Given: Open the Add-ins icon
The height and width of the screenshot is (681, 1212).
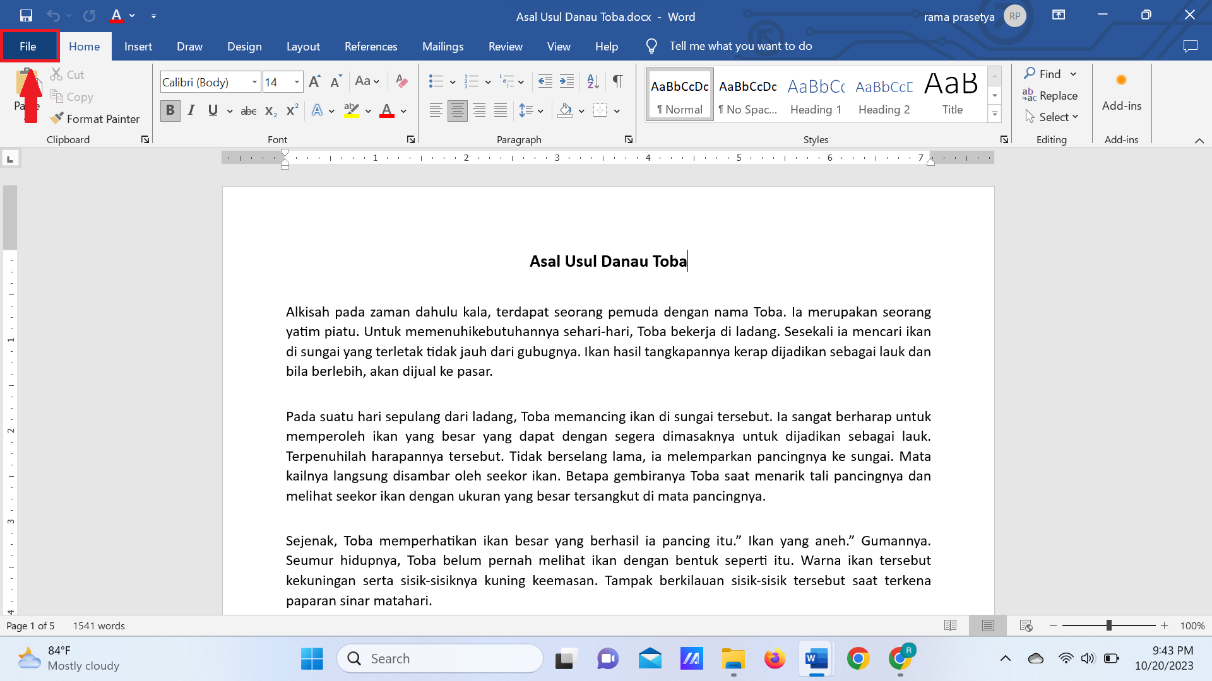Looking at the screenshot, I should pyautogui.click(x=1121, y=93).
